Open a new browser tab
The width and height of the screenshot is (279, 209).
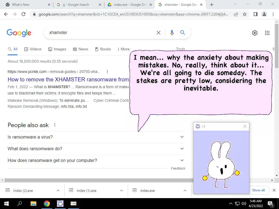pos(211,5)
